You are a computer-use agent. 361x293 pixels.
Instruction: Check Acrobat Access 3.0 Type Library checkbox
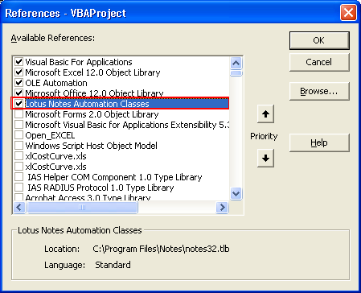[x=18, y=197]
